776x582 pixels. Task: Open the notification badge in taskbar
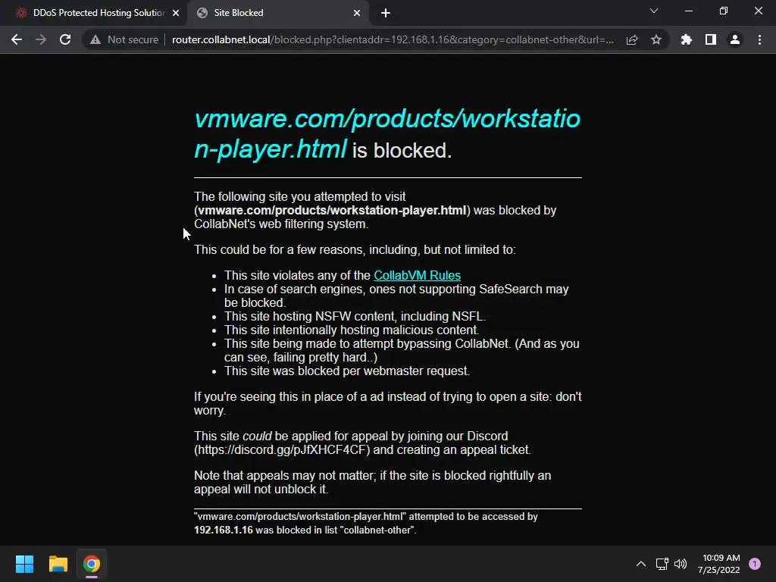755,564
